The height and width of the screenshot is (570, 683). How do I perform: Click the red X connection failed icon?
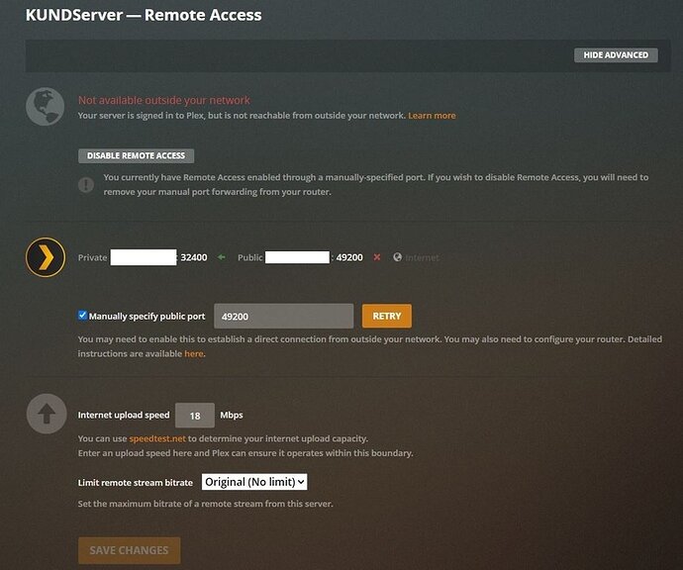(x=377, y=257)
